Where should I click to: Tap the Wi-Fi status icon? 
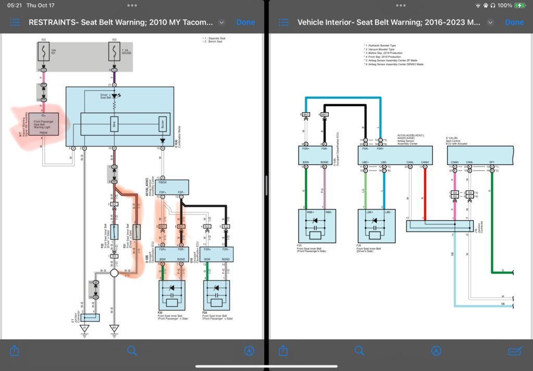pos(478,5)
